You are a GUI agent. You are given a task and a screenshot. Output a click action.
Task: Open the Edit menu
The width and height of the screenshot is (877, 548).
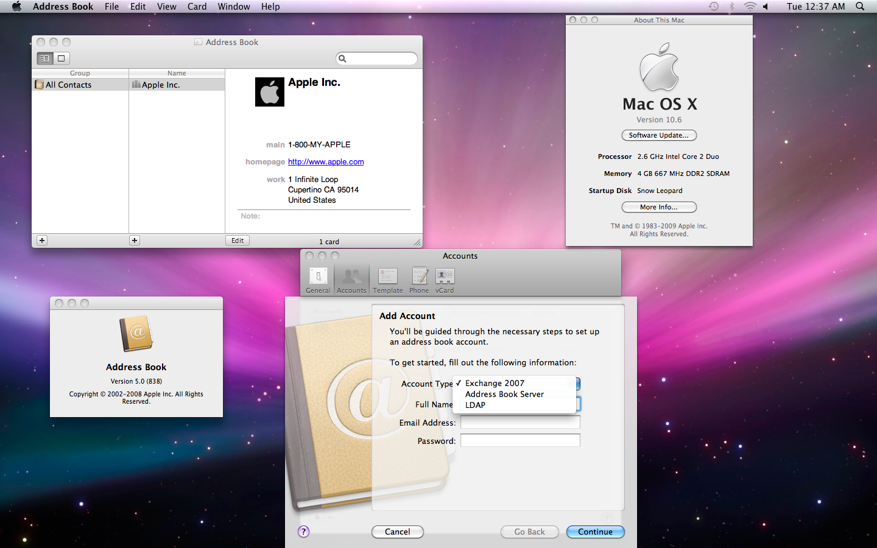pyautogui.click(x=138, y=7)
